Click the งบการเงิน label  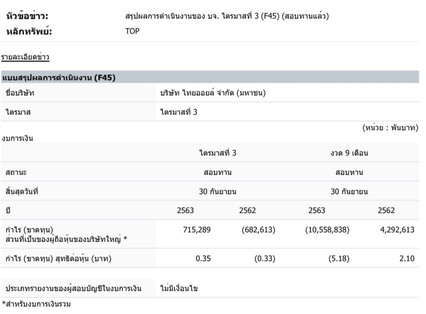17,139
